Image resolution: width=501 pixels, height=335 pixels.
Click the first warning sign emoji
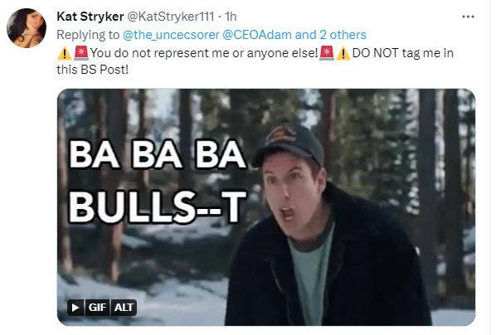pyautogui.click(x=63, y=53)
